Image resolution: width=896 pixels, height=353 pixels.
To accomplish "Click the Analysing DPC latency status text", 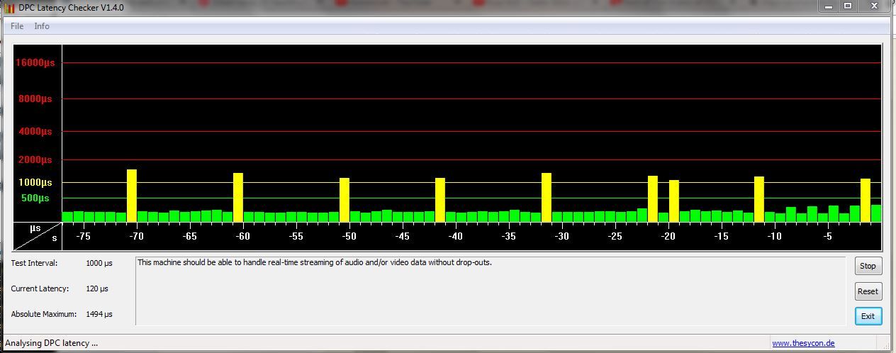I will click(52, 343).
